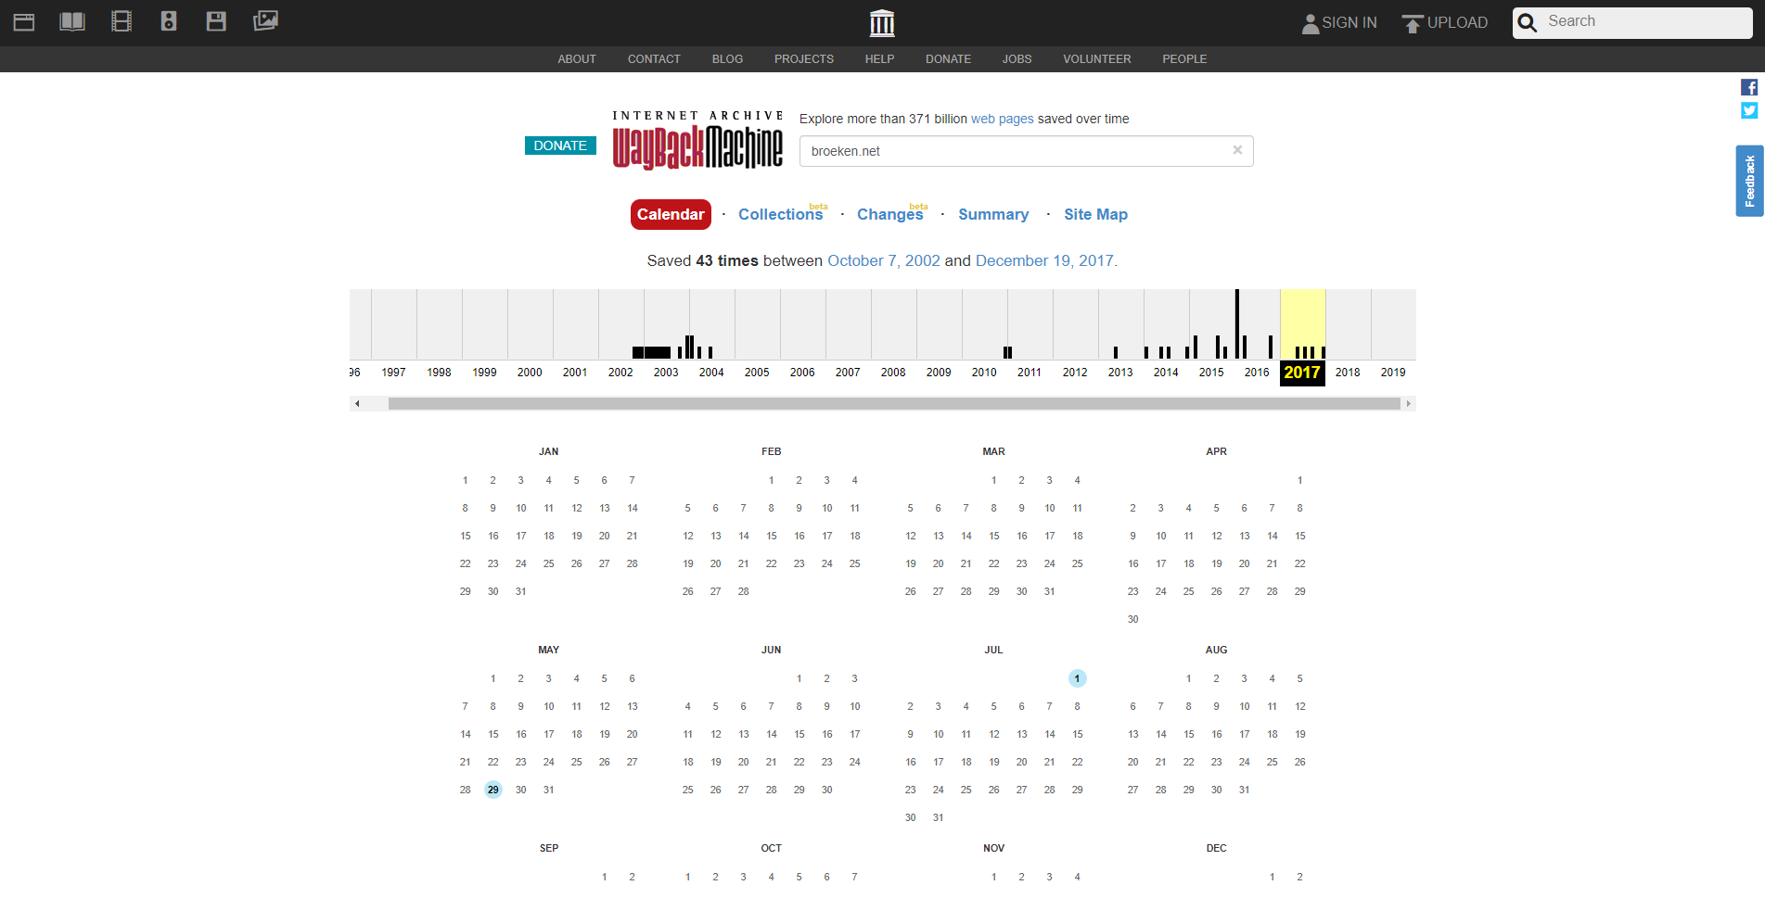Open the October 7, 2002 capture link
1765x898 pixels.
click(884, 260)
